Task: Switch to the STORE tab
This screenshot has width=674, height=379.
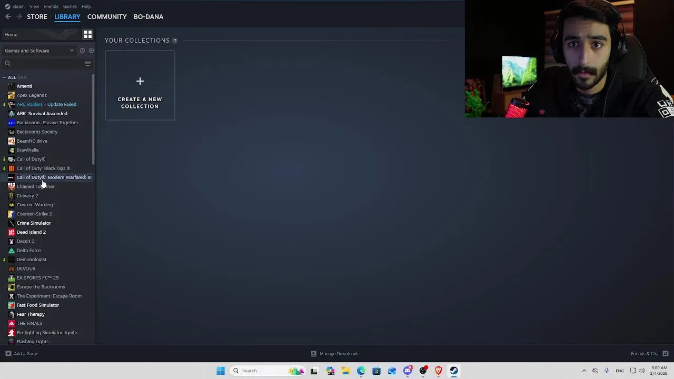Action: (x=37, y=17)
